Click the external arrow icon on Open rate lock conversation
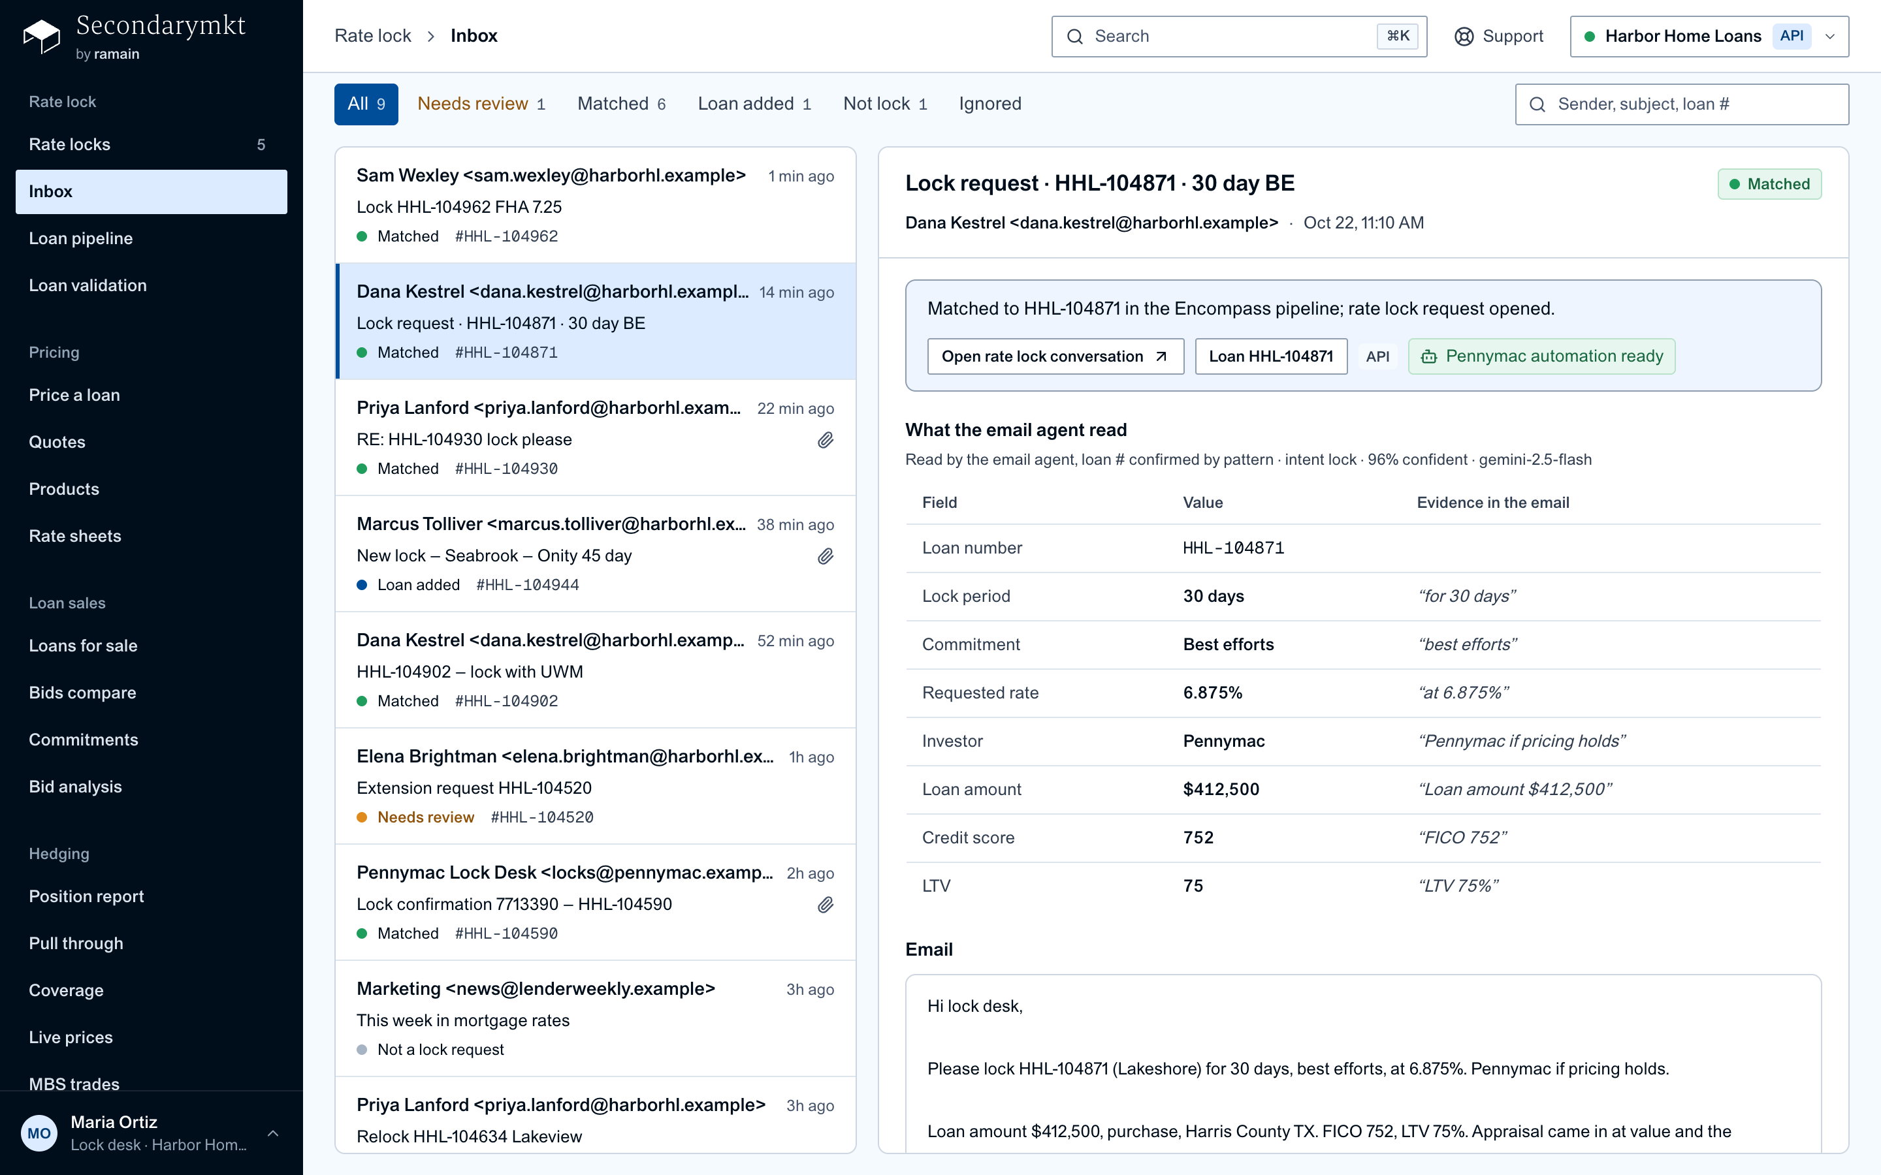The height and width of the screenshot is (1175, 1881). pos(1161,356)
